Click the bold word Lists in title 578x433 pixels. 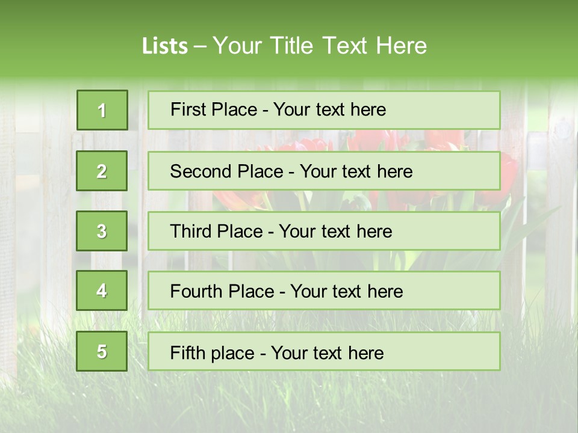click(x=165, y=46)
